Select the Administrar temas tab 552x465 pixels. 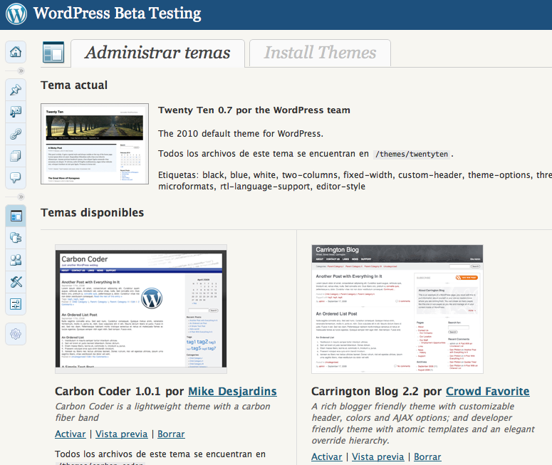tap(157, 53)
